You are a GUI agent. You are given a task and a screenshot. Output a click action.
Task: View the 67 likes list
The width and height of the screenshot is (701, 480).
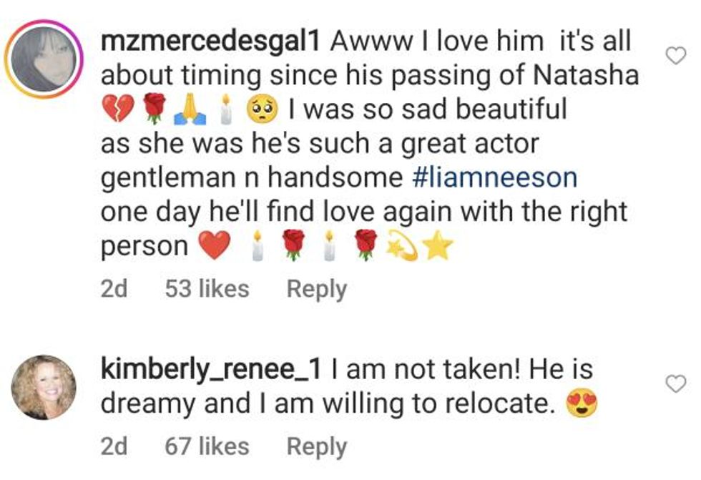coord(207,446)
